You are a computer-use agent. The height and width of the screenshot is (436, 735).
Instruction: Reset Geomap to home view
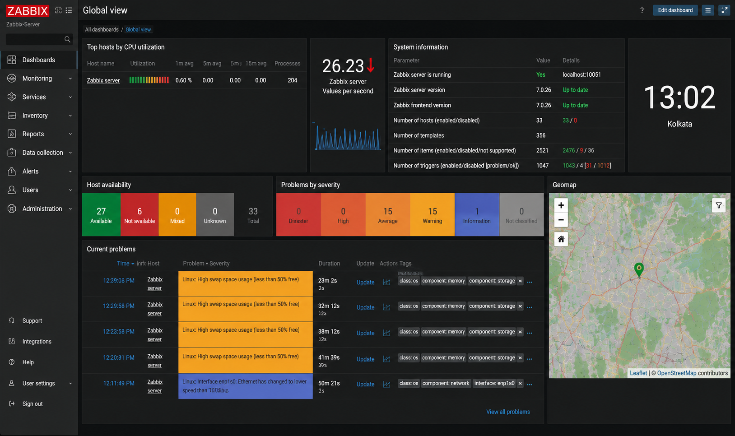(x=561, y=239)
